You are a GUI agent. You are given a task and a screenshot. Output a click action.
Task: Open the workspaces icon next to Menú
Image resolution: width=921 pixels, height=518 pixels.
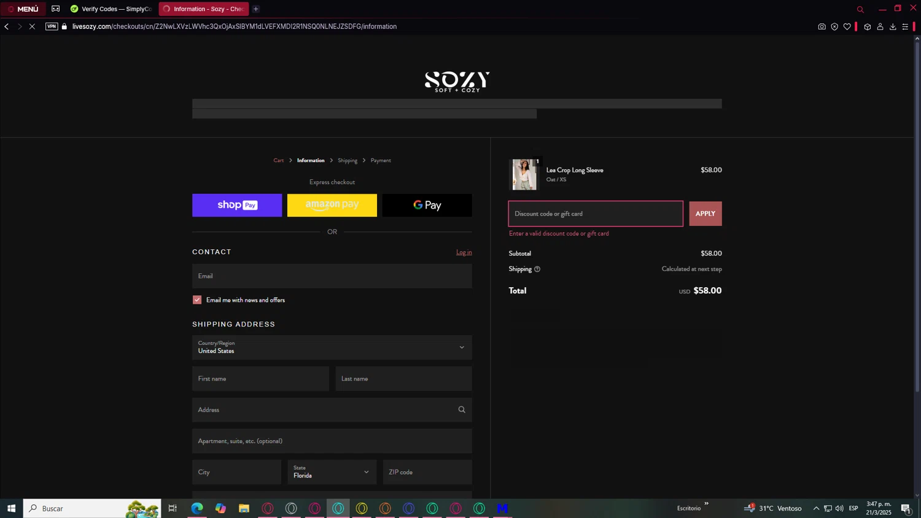tap(56, 9)
